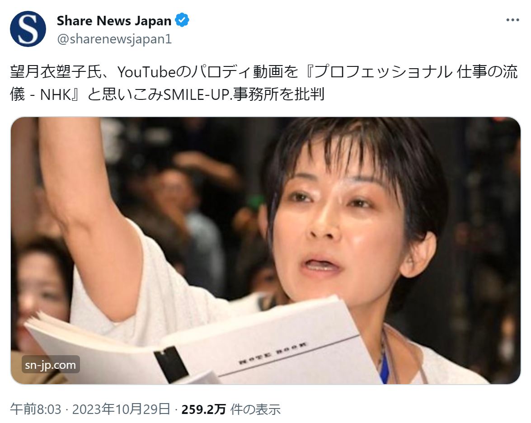Open the article preview image card
The width and height of the screenshot is (531, 423).
coord(266,251)
